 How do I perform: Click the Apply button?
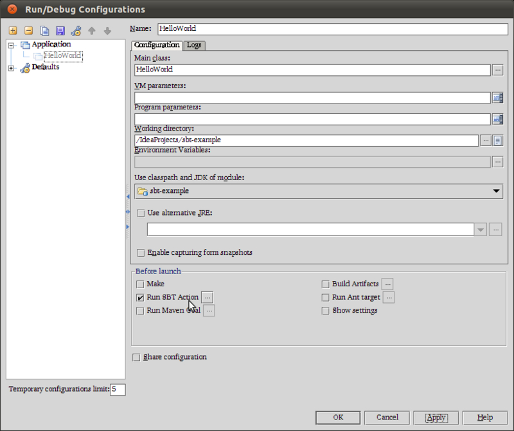436,417
